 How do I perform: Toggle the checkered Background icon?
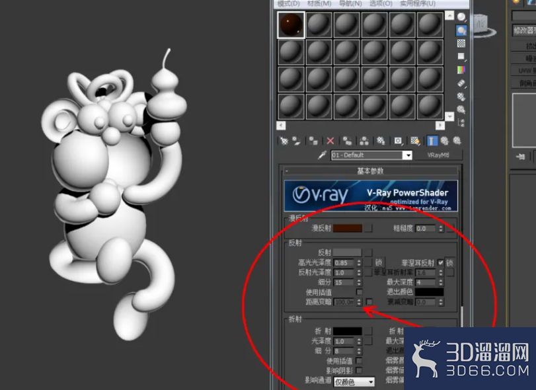click(x=461, y=44)
